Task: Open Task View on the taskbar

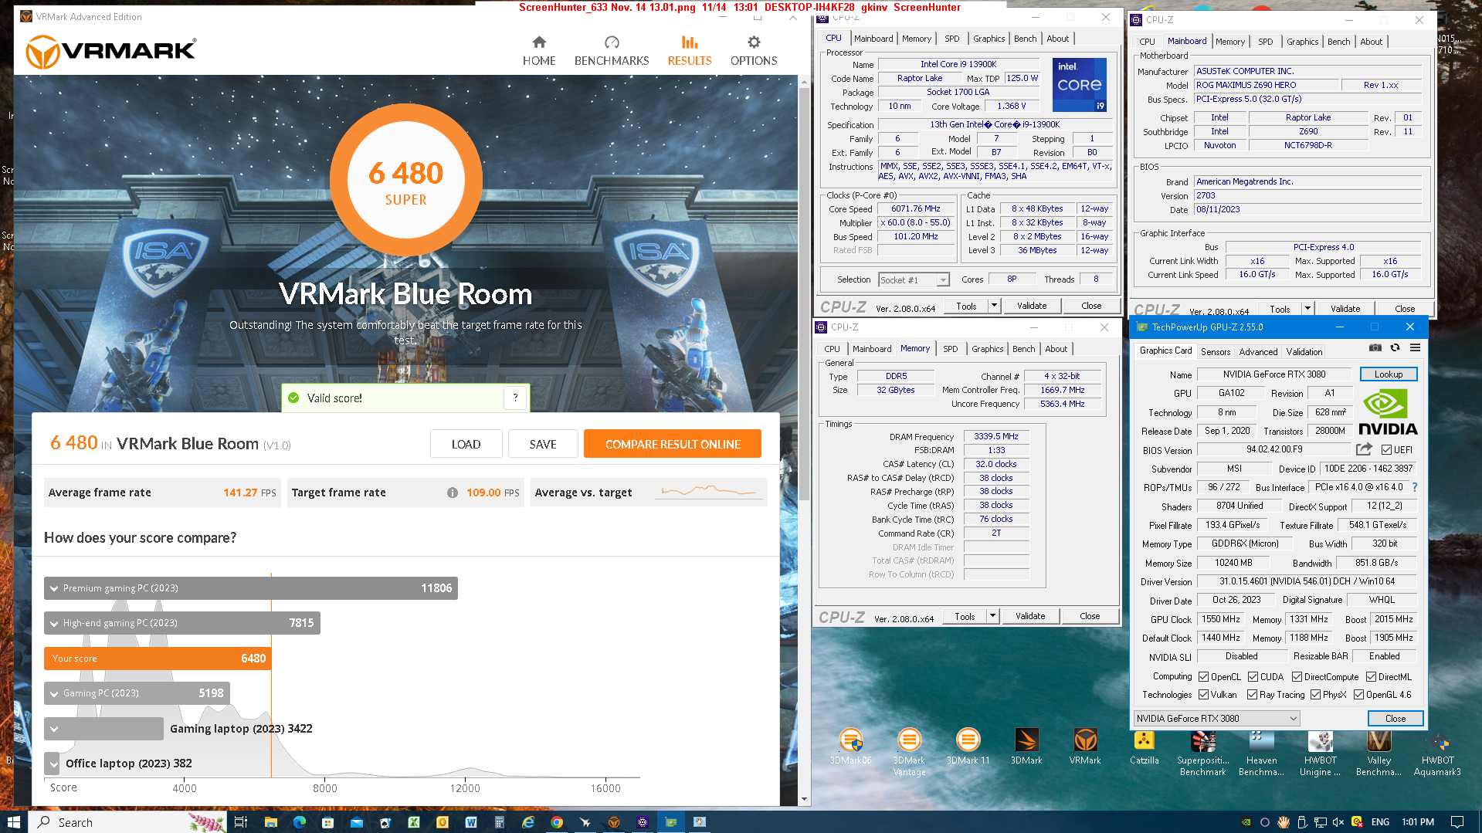Action: (x=241, y=822)
